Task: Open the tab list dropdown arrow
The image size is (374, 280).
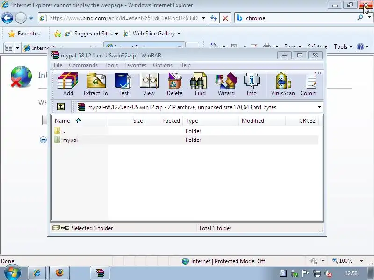Action: pos(17,48)
